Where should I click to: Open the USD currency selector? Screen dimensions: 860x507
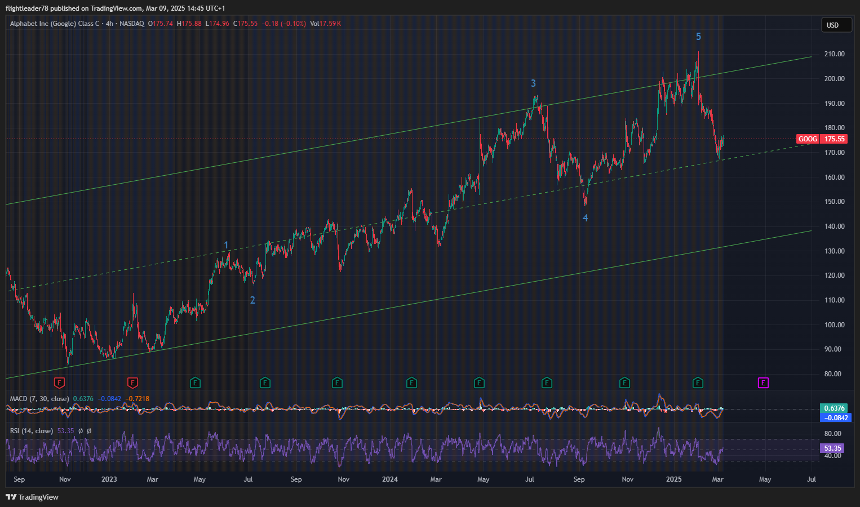836,25
